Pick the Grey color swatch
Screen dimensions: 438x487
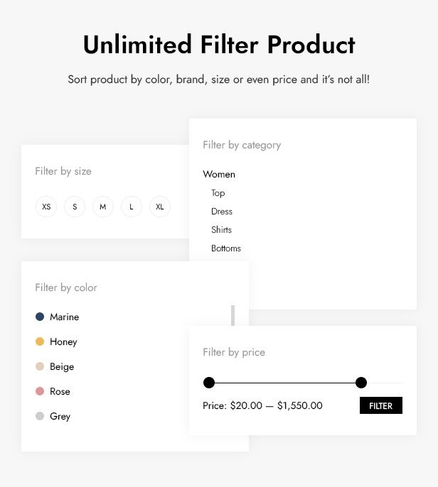40,416
